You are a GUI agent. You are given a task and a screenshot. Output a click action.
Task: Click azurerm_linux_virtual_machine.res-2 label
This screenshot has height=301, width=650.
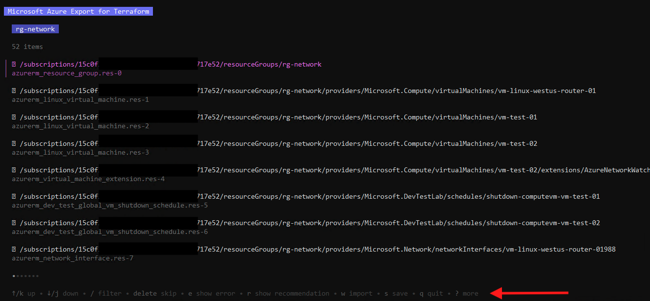tap(80, 126)
